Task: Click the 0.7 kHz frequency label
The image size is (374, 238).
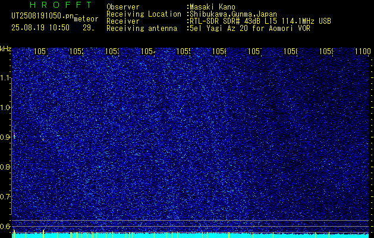Action: [x=5, y=197]
